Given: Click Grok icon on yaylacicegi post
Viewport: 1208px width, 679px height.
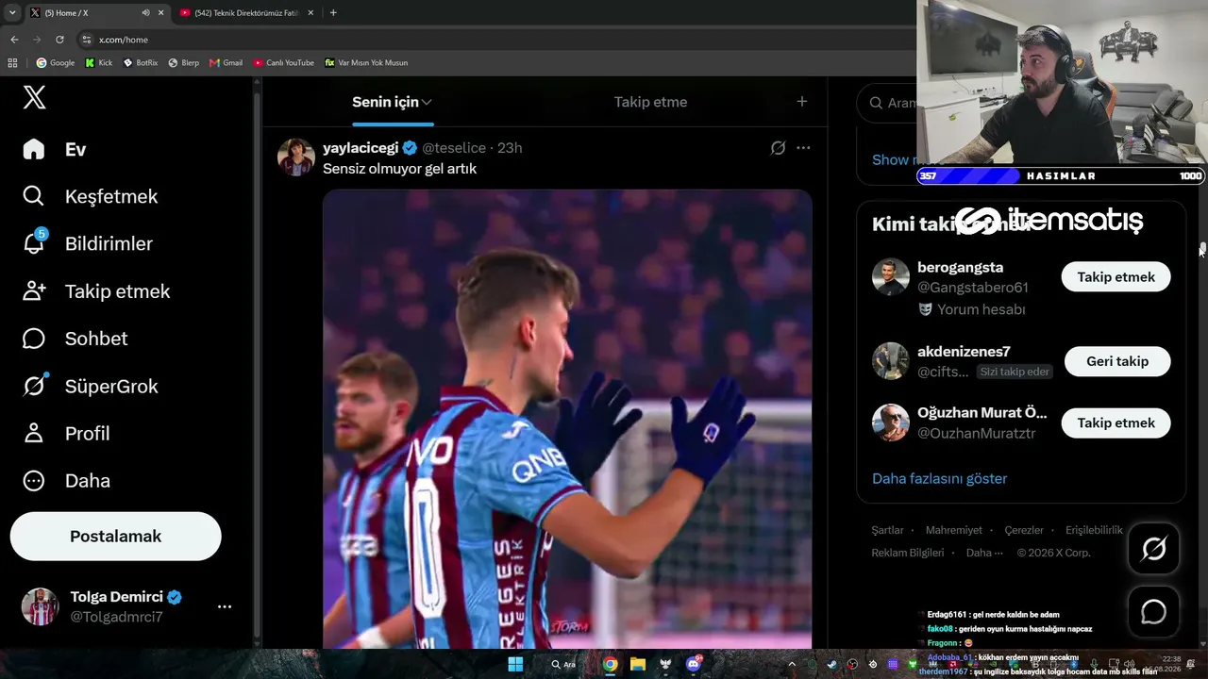Looking at the screenshot, I should coord(778,148).
